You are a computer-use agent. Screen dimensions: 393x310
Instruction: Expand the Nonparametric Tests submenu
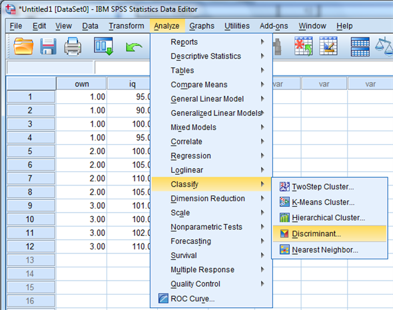(212, 227)
